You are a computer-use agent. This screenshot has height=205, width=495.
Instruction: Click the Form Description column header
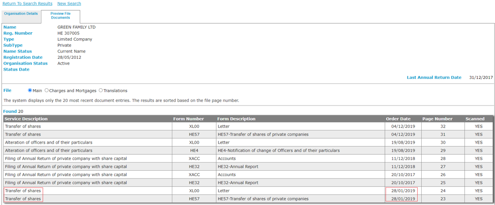click(x=236, y=119)
